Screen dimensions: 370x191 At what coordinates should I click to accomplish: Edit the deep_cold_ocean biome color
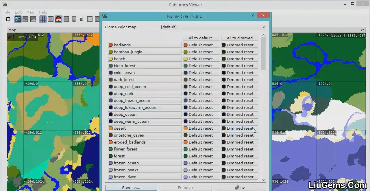coord(145,87)
